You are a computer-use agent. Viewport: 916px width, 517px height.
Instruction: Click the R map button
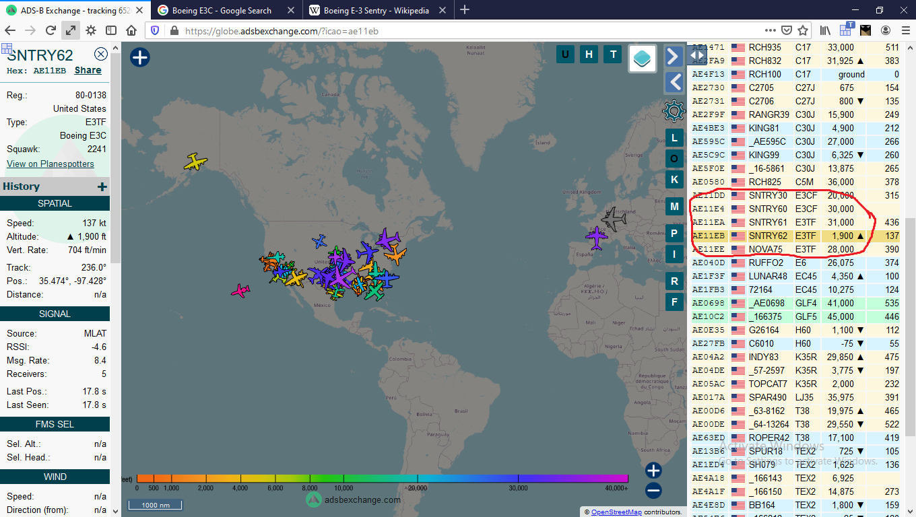pyautogui.click(x=674, y=281)
